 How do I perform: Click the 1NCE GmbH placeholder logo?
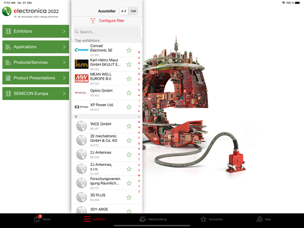pos(82,126)
